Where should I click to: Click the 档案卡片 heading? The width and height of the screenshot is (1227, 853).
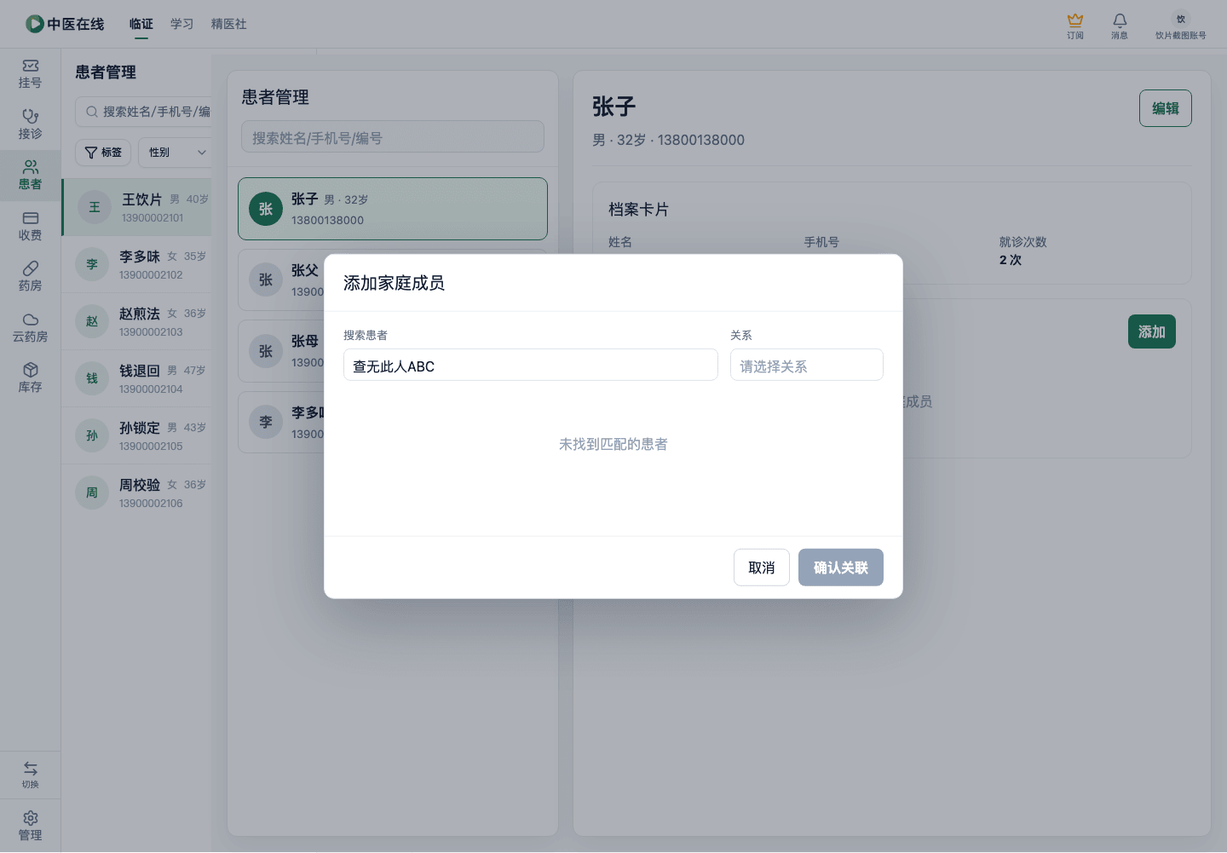click(638, 210)
